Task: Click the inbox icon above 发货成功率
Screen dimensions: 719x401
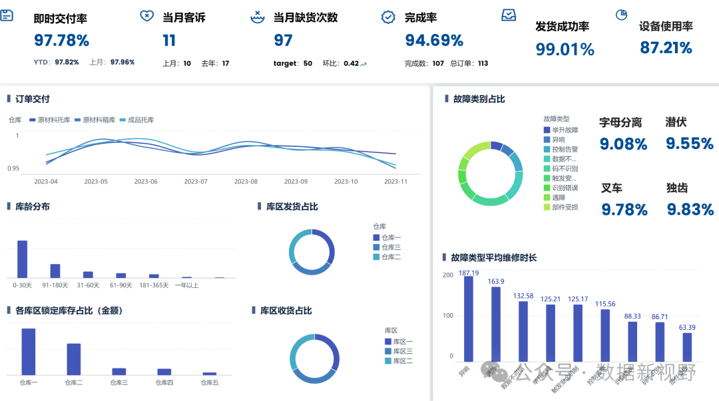Action: 509,14
